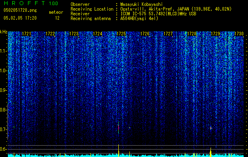Click the 1.1 frequency axis label
The width and height of the screenshot is (248, 157).
pyautogui.click(x=4, y=51)
